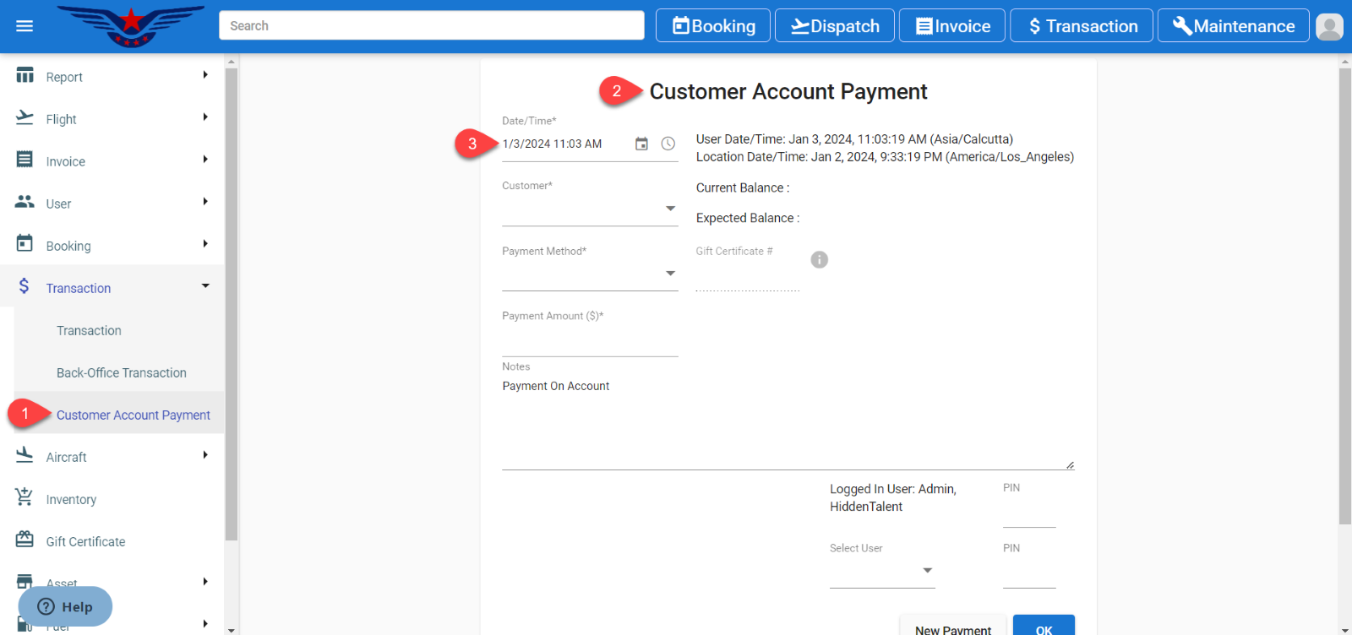Open the Payment Method dropdown
Viewport: 1352px width, 635px height.
point(589,274)
